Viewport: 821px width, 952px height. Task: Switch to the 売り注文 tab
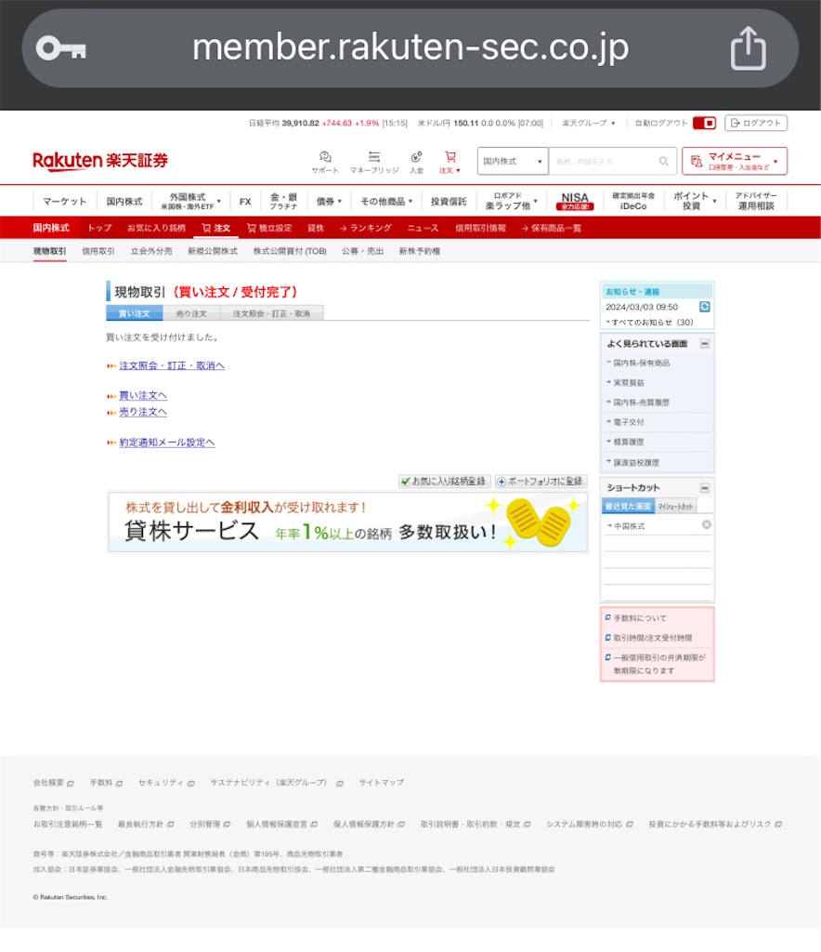point(191,314)
